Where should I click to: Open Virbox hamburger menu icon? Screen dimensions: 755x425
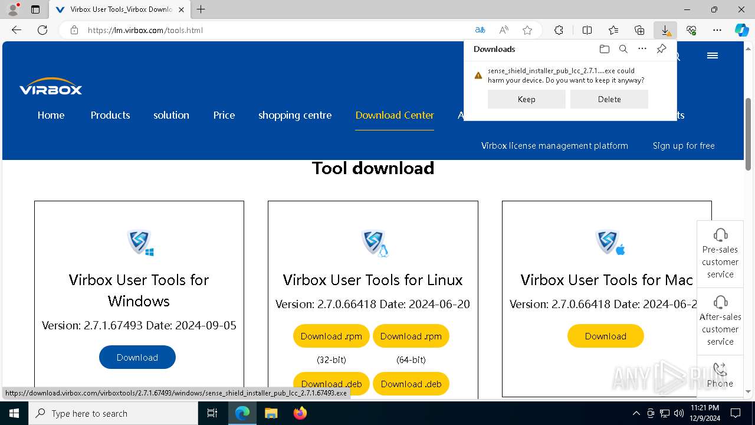tap(713, 55)
